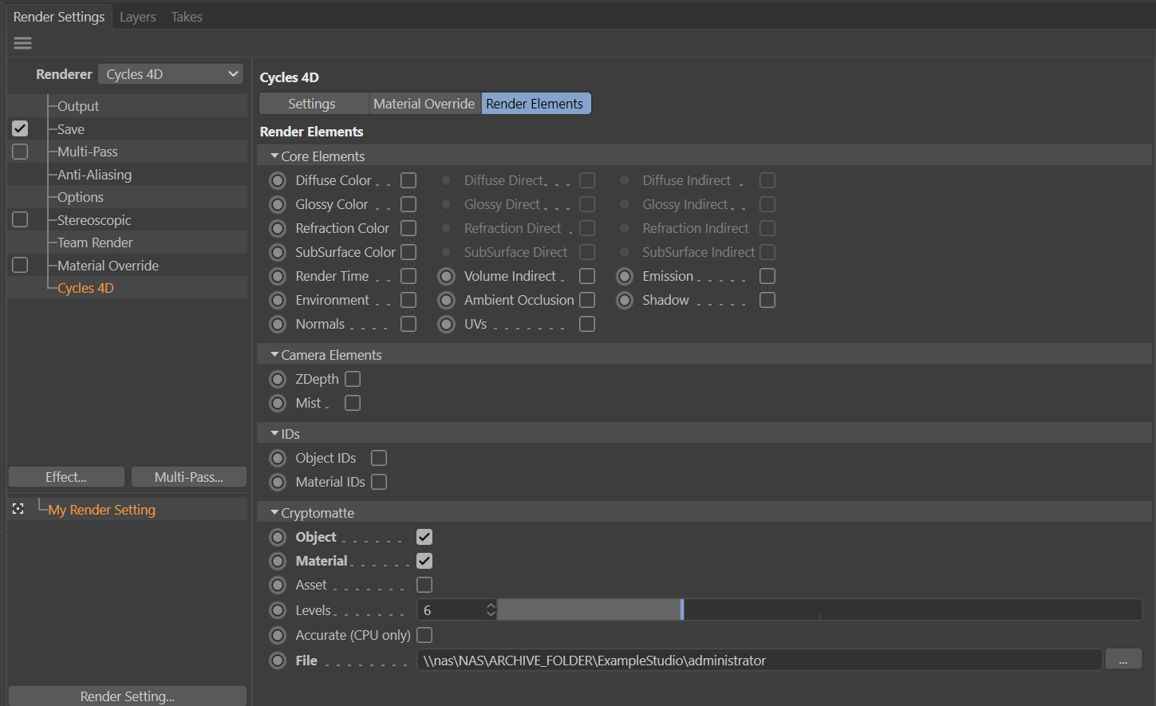Image resolution: width=1156 pixels, height=706 pixels.
Task: Enable the Stereoscopic sidebar checkbox
Action: [20, 219]
